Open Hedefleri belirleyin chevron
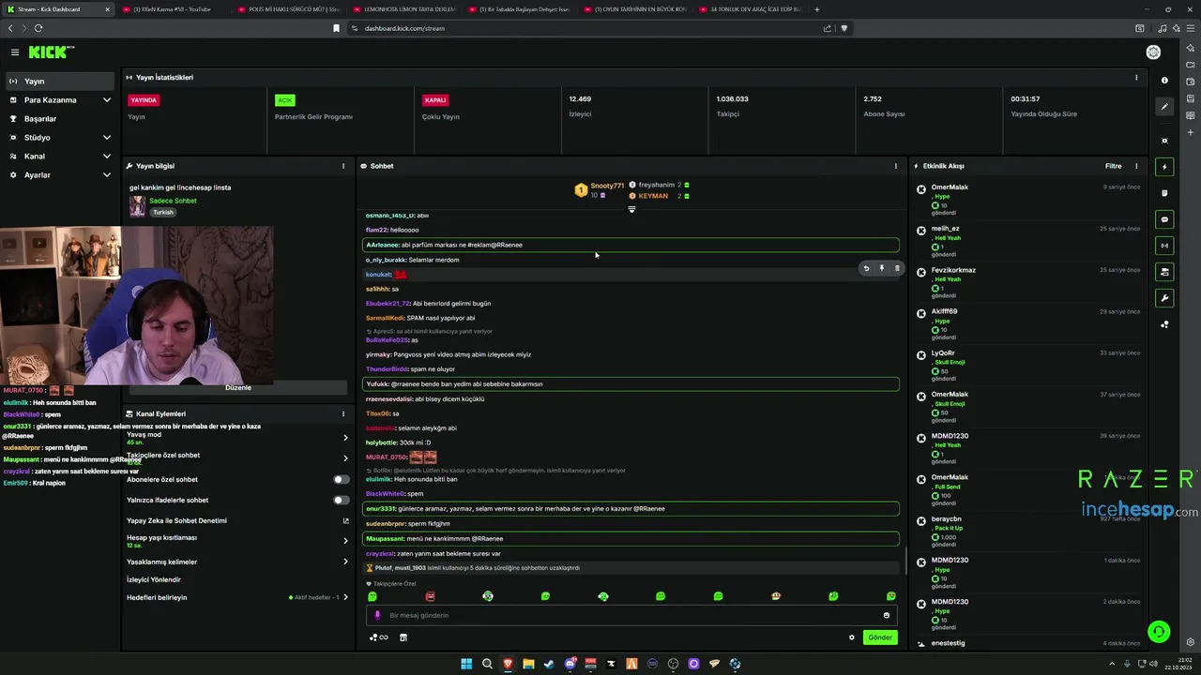The width and height of the screenshot is (1201, 675). 345,597
